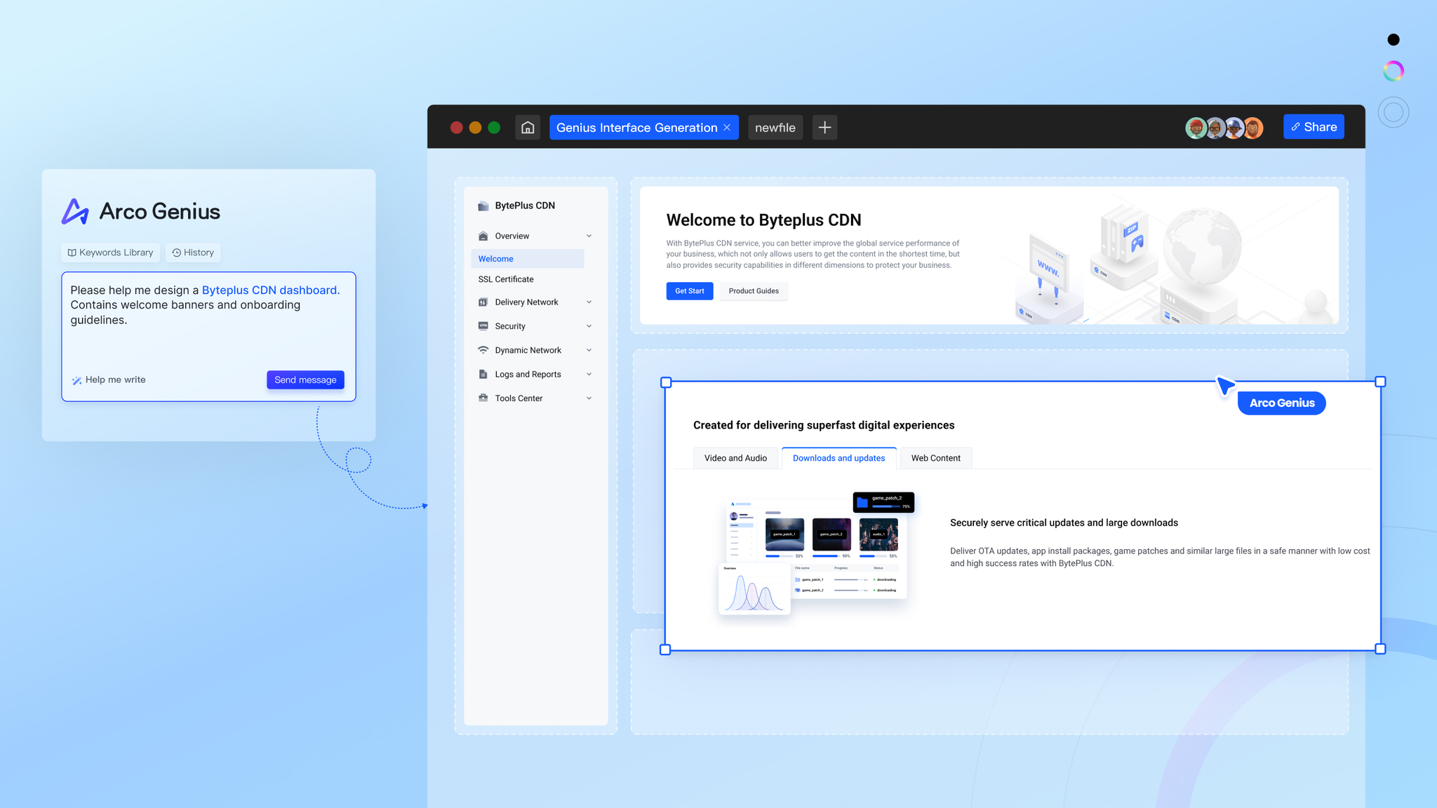Click the home icon in title bar
The height and width of the screenshot is (808, 1437).
point(528,127)
